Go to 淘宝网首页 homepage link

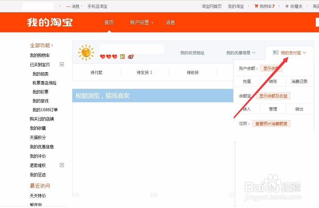[211, 6]
